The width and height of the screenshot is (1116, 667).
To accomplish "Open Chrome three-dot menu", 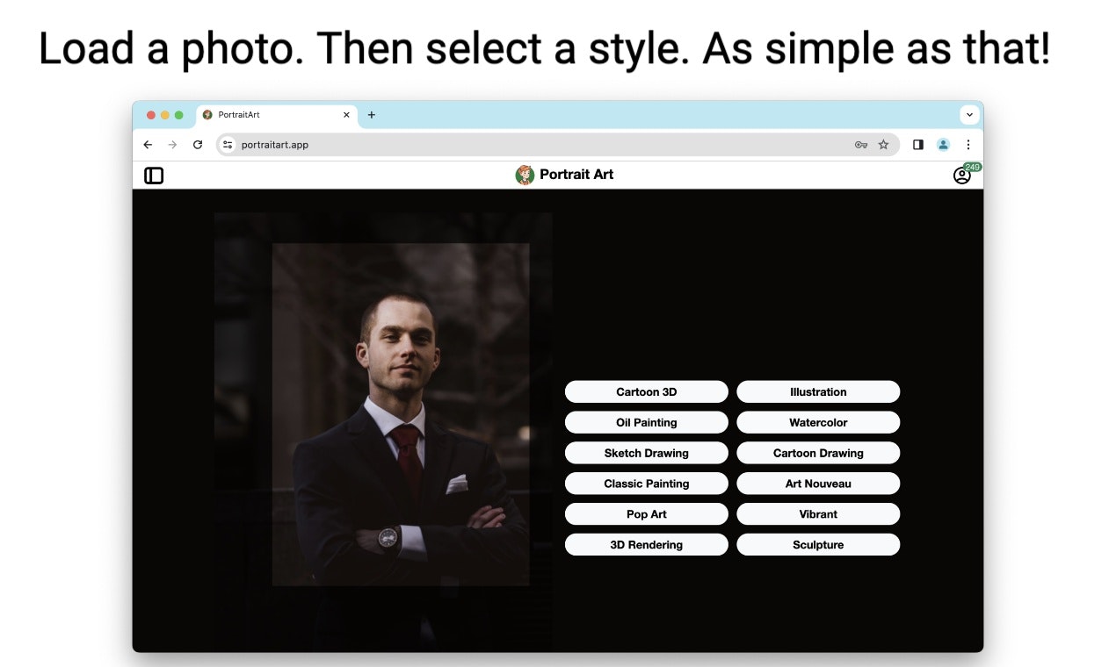I will [968, 145].
